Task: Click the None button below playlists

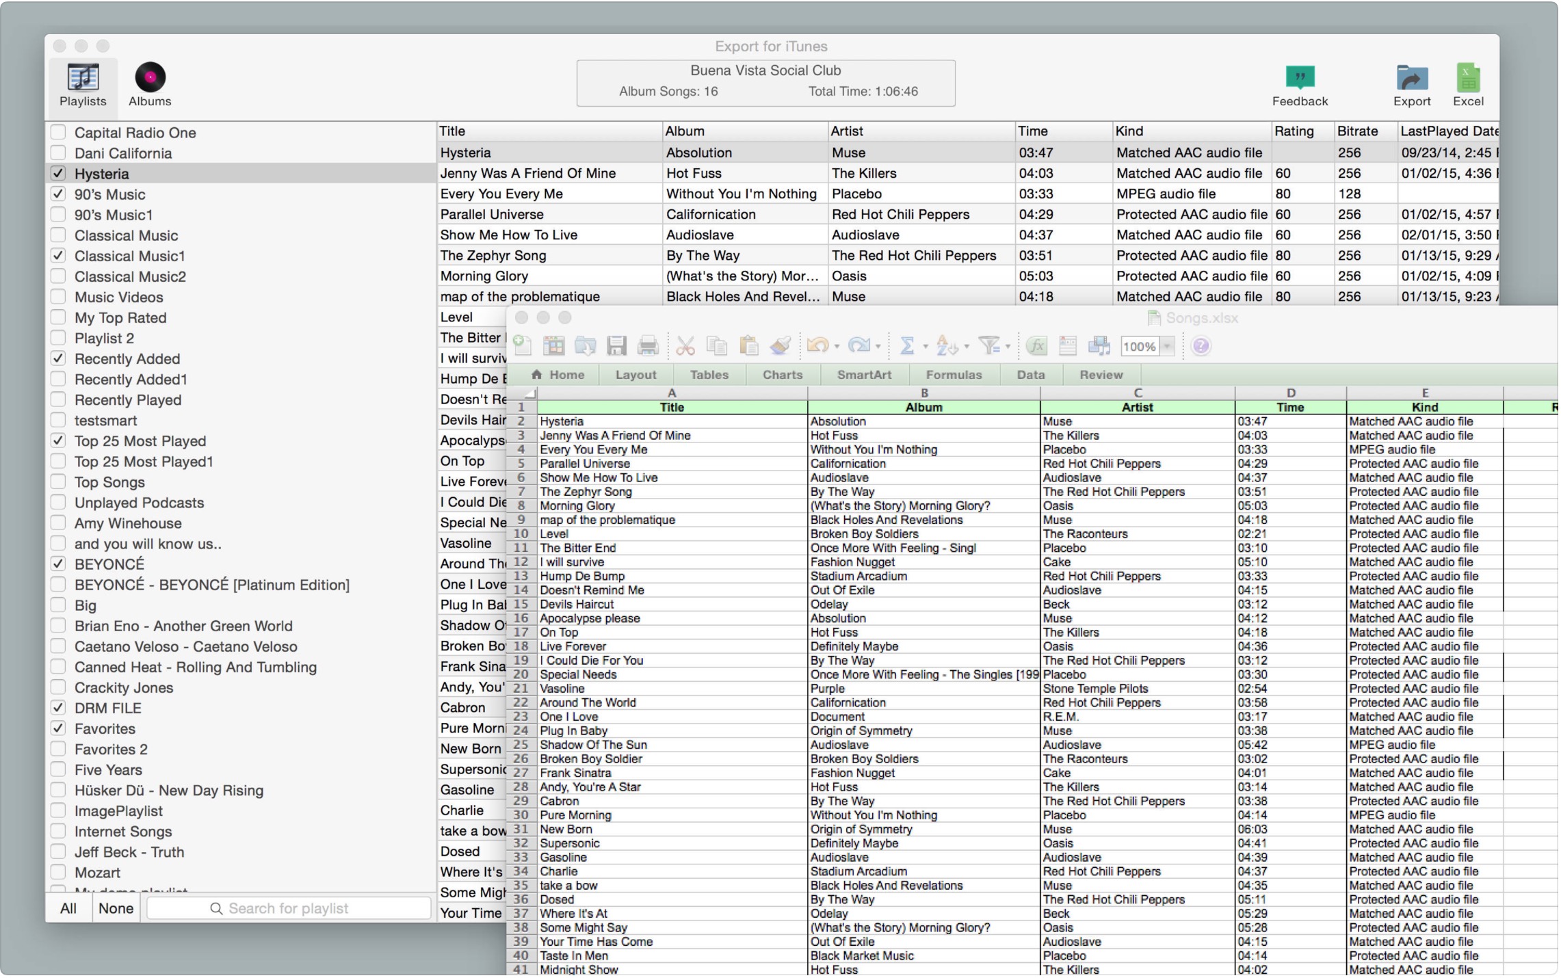Action: (116, 908)
